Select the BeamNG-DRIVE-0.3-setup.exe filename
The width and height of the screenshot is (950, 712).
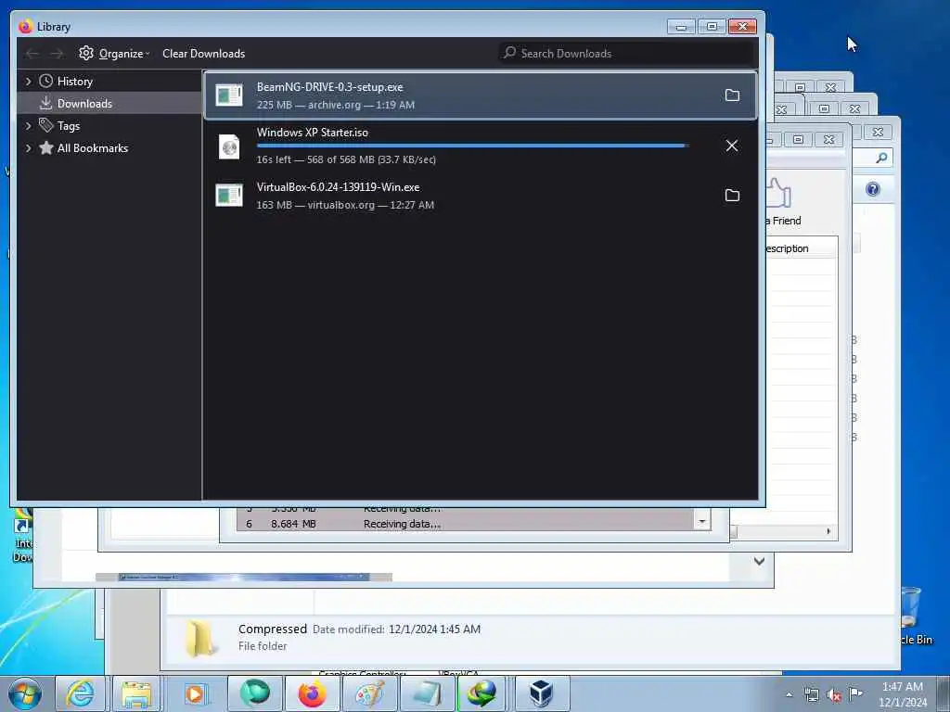coord(329,86)
